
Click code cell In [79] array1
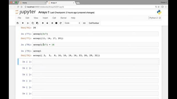(x=95, y=51)
